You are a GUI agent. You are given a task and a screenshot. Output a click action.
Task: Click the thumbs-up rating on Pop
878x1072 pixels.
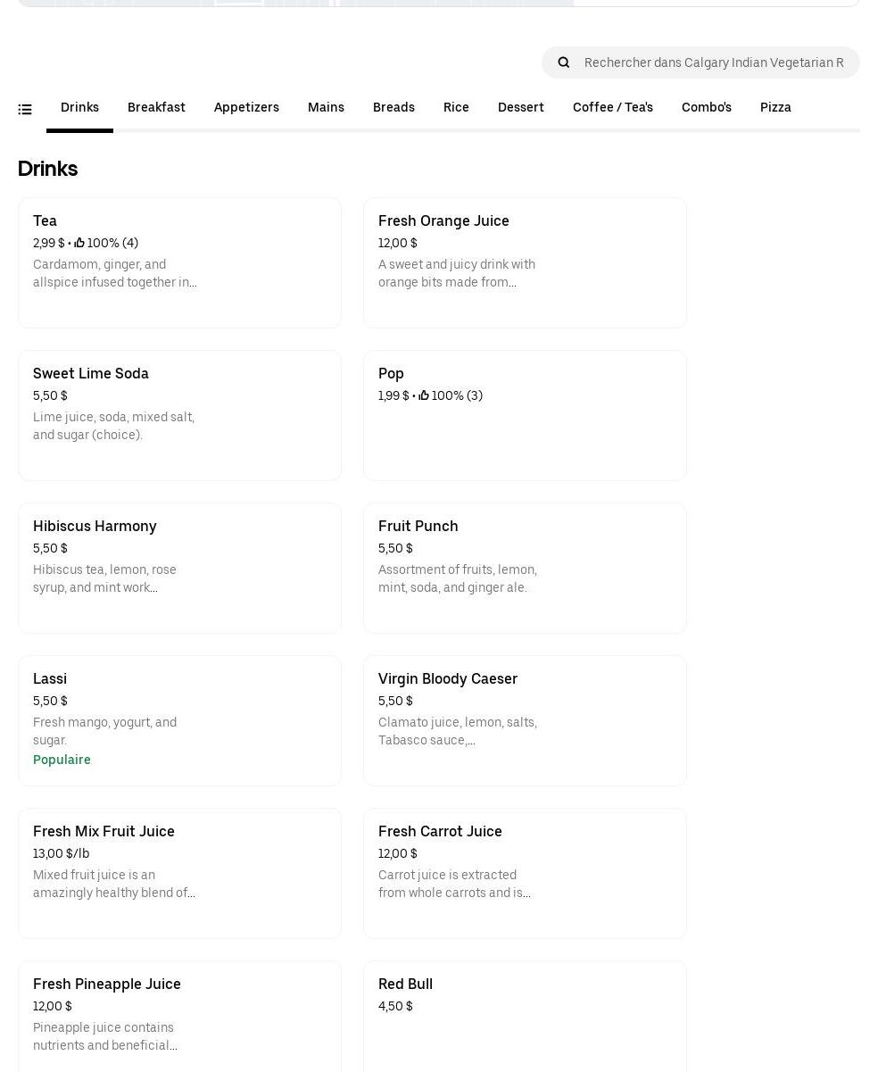click(x=424, y=395)
